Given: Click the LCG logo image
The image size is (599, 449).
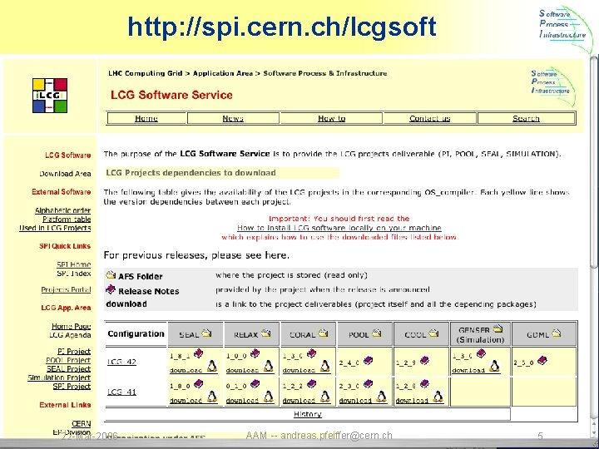Looking at the screenshot, I should click(x=50, y=96).
